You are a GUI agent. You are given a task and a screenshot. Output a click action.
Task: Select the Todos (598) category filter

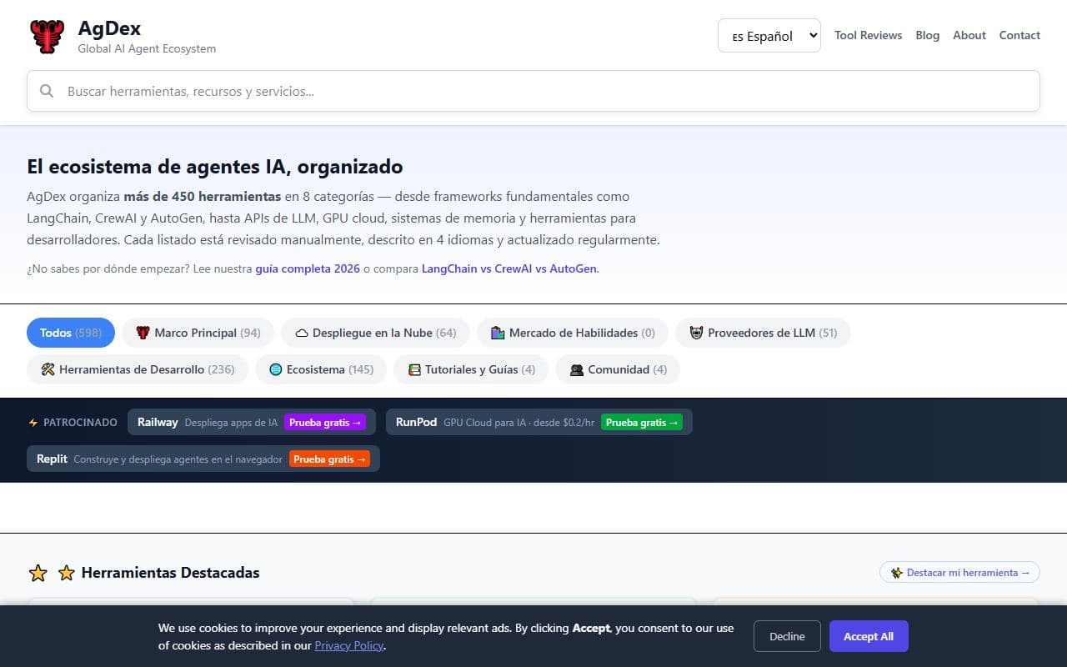pyautogui.click(x=71, y=333)
